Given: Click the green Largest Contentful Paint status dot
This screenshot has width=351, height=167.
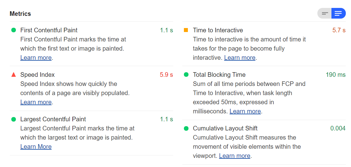Looking at the screenshot, I should (x=13, y=119).
